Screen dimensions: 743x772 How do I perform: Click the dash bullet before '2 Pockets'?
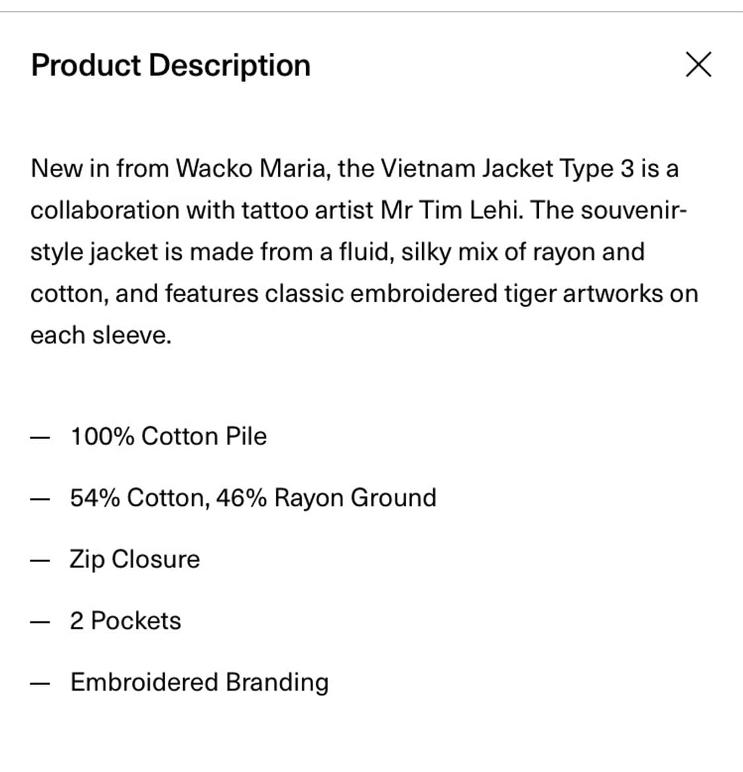click(x=40, y=622)
